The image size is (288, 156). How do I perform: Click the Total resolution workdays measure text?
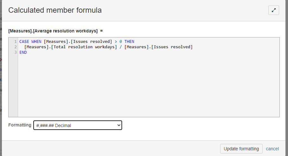click(84, 47)
